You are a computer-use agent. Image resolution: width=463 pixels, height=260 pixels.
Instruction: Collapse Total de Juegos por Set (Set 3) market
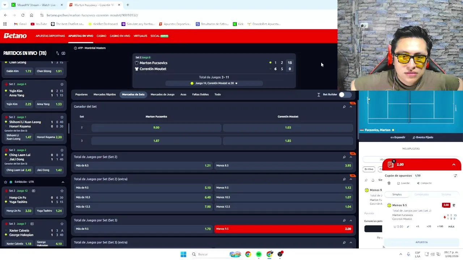point(351,220)
